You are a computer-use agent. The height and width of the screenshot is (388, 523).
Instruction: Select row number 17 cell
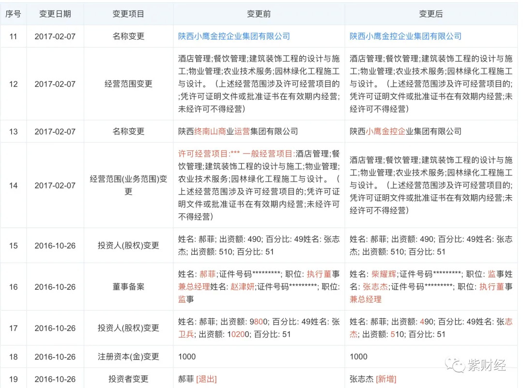pos(14,328)
